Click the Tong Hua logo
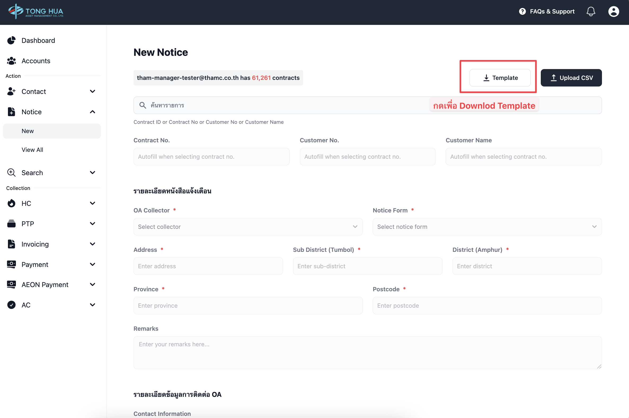 tap(36, 11)
